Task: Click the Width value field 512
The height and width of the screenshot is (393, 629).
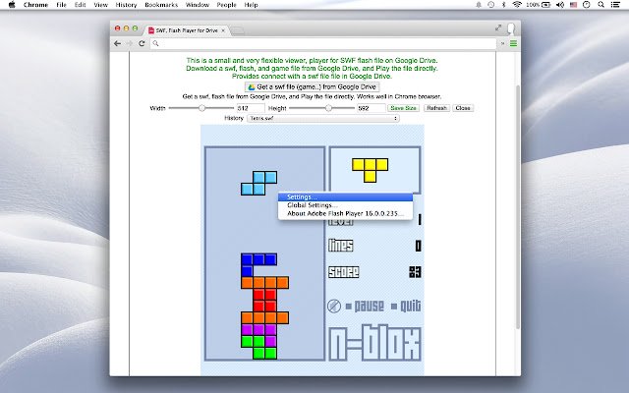Action: 251,108
